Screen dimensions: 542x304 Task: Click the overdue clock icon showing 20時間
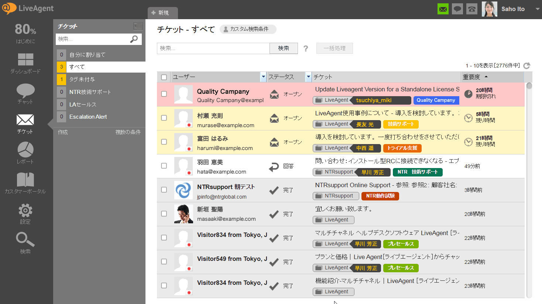[x=468, y=94]
